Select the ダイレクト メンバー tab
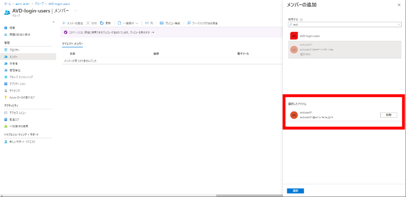The image size is (406, 197). pos(73,44)
